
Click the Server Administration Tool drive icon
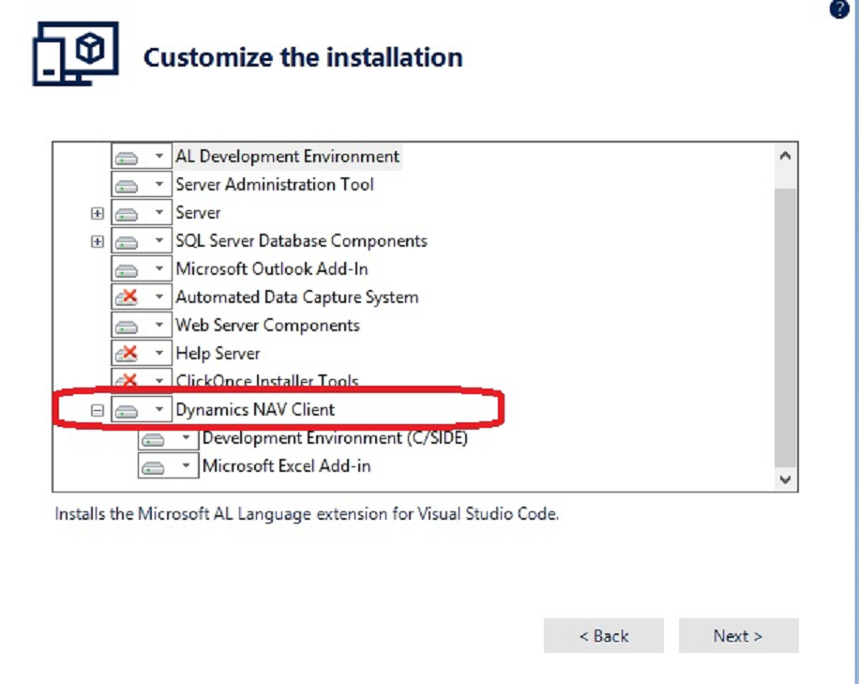(x=127, y=185)
